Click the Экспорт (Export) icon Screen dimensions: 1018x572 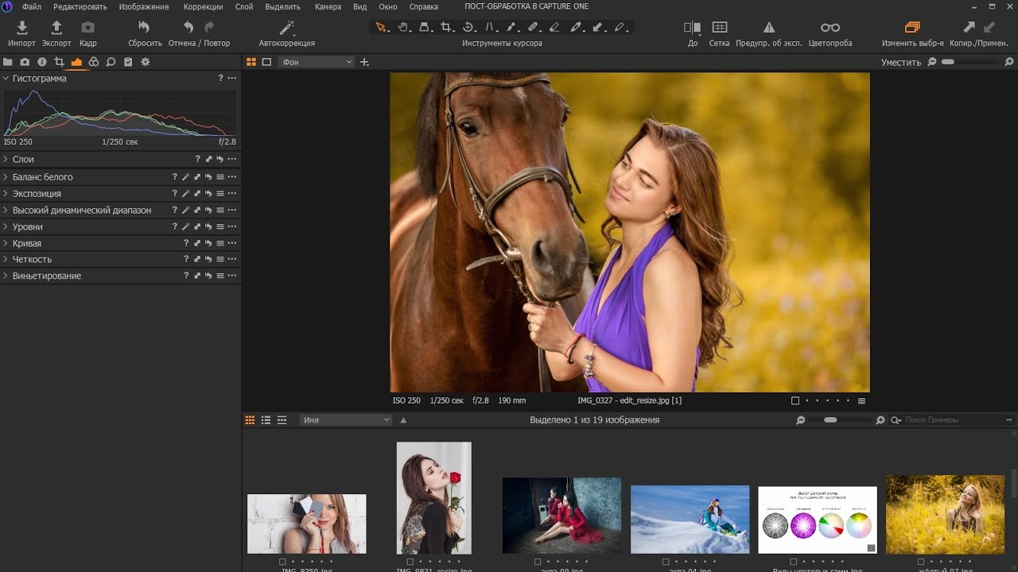click(56, 29)
